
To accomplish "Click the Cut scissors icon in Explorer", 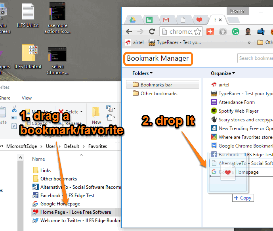I will pyautogui.click(x=14, y=109).
